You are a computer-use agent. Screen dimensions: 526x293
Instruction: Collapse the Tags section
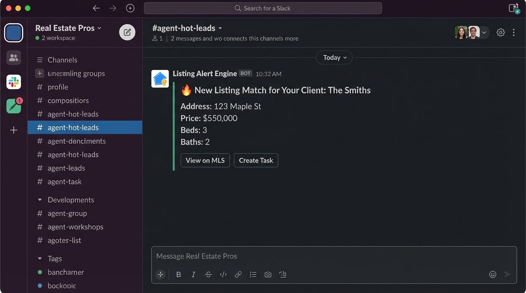(x=40, y=259)
